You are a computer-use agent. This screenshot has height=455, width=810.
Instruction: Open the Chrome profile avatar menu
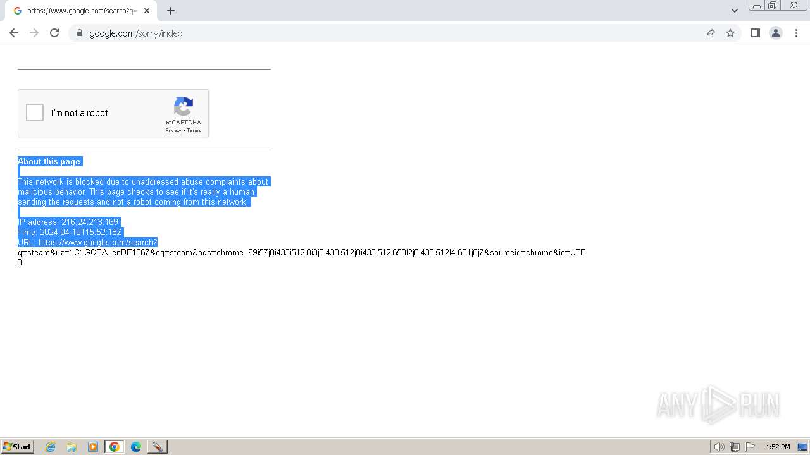[x=776, y=33]
